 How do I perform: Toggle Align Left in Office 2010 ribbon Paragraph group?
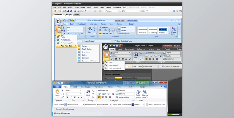99,97
